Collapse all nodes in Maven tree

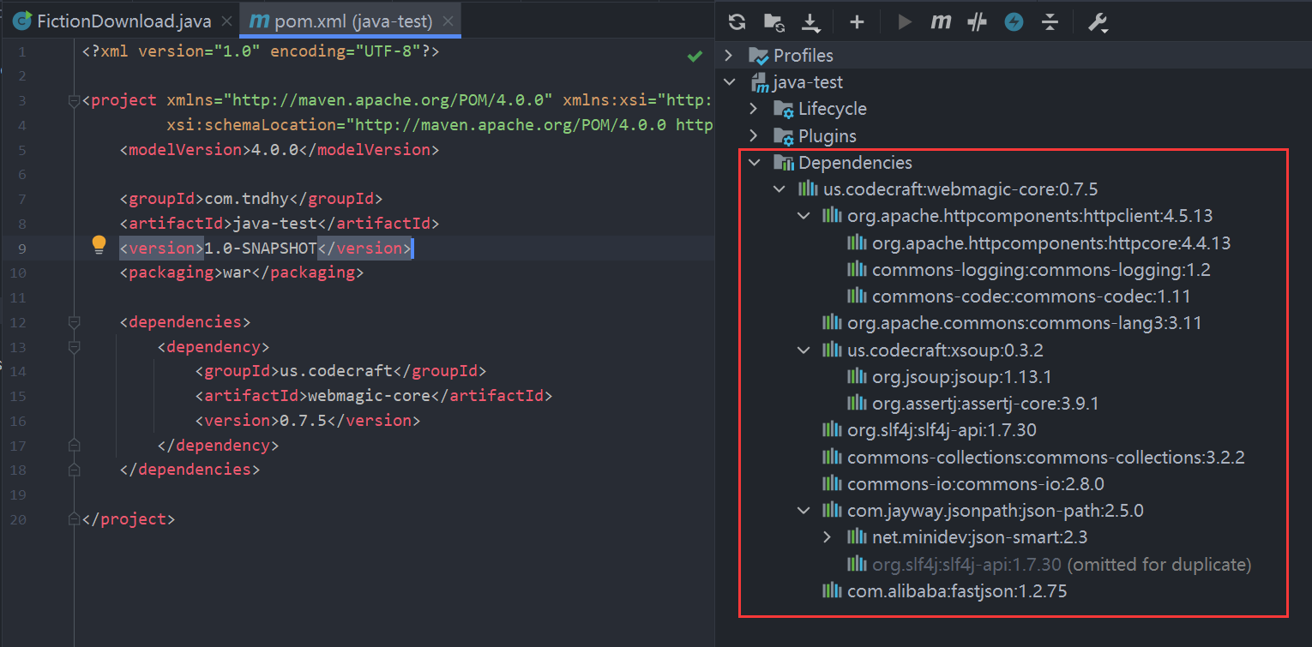tap(1050, 22)
